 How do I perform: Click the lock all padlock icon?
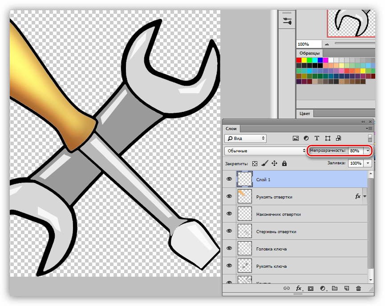[284, 163]
